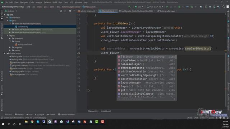Screen dimensions: 230x129
Task: Hide the Project panel with minus icon
Action: point(74,11)
